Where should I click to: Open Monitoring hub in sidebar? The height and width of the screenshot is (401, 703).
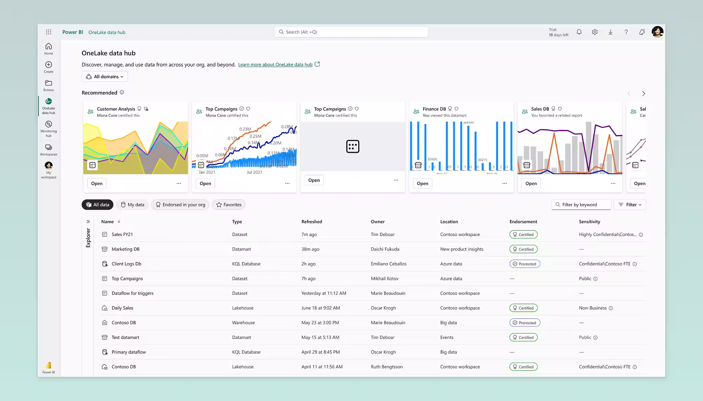coord(49,129)
